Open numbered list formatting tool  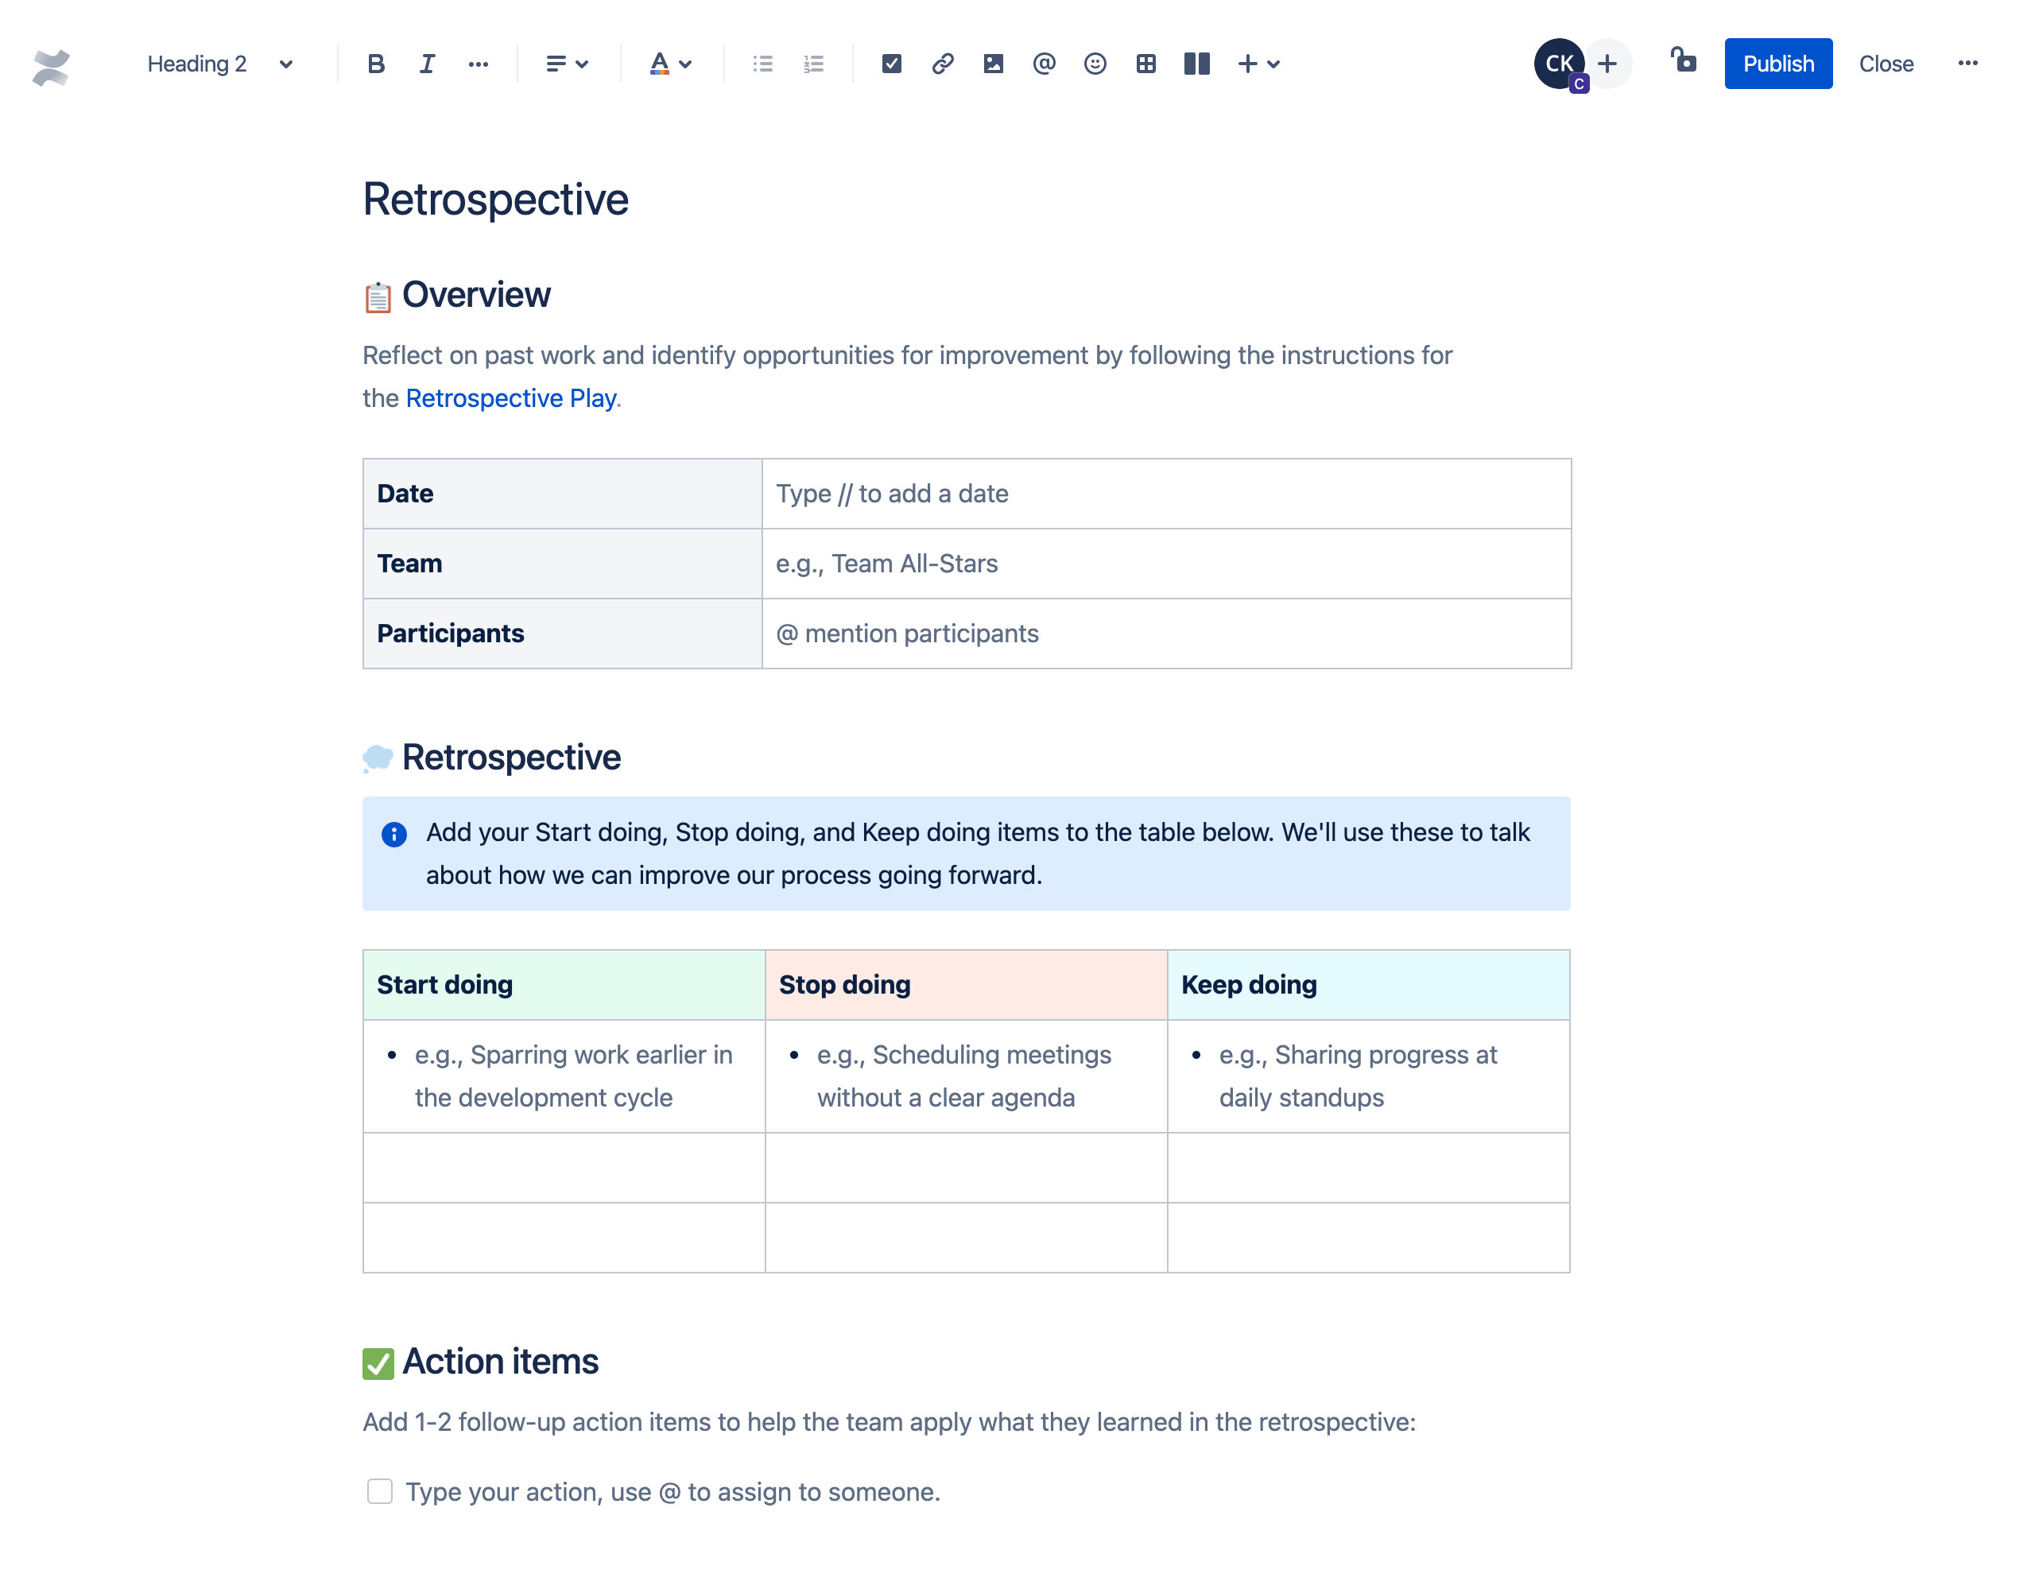click(x=816, y=64)
